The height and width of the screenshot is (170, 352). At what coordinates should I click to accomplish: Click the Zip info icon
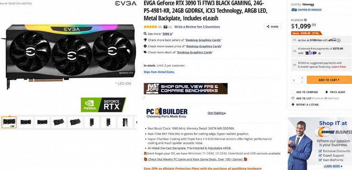[320, 53]
